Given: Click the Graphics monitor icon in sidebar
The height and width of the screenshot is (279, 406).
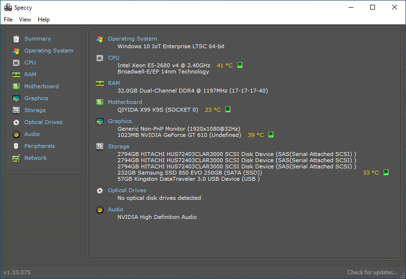Looking at the screenshot, I should click(x=16, y=99).
